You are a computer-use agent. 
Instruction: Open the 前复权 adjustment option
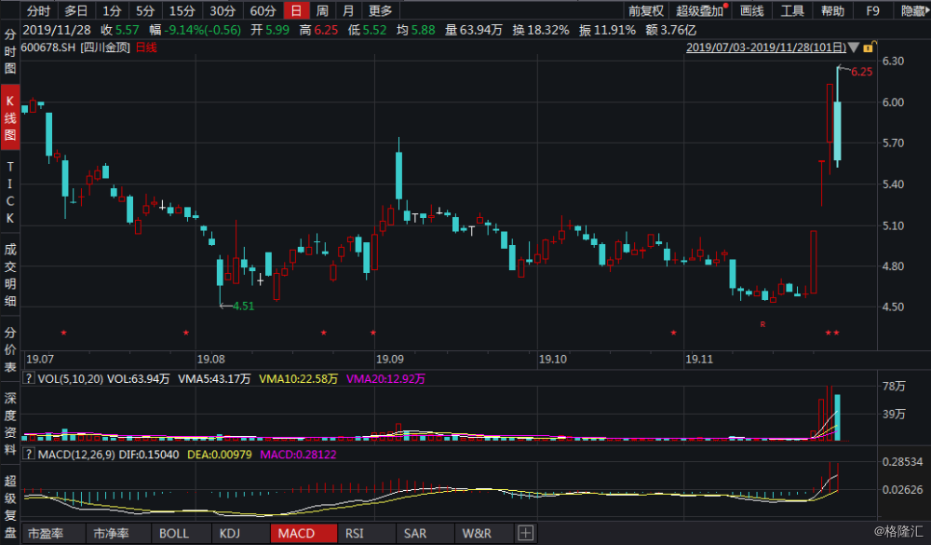coord(646,10)
